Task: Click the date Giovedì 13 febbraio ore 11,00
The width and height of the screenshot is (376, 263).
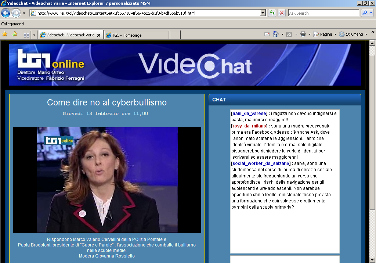Action: coord(105,113)
